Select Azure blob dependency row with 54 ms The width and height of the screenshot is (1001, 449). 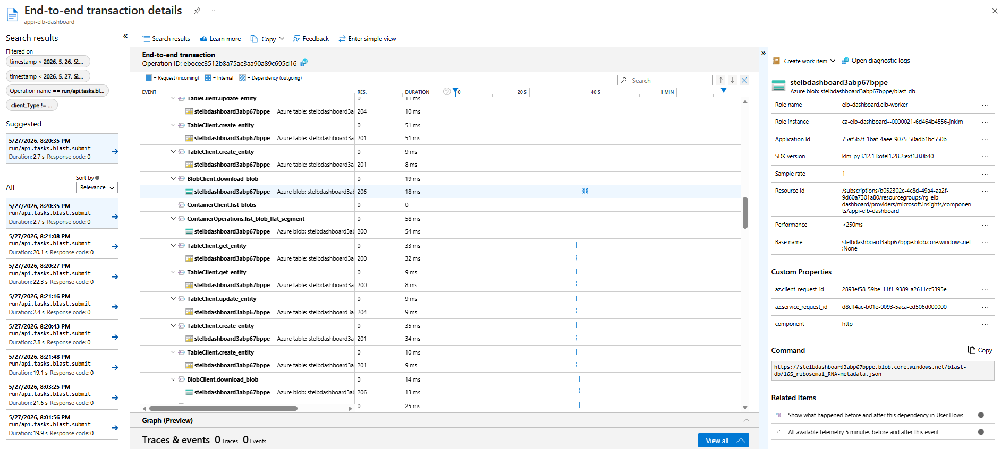[x=440, y=231]
